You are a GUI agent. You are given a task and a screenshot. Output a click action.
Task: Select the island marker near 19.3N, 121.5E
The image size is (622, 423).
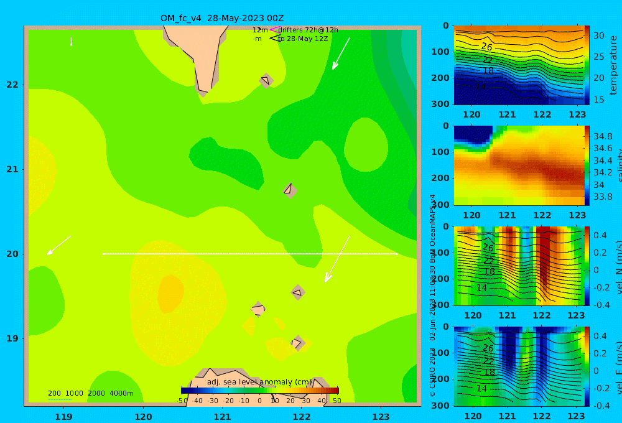(x=258, y=309)
